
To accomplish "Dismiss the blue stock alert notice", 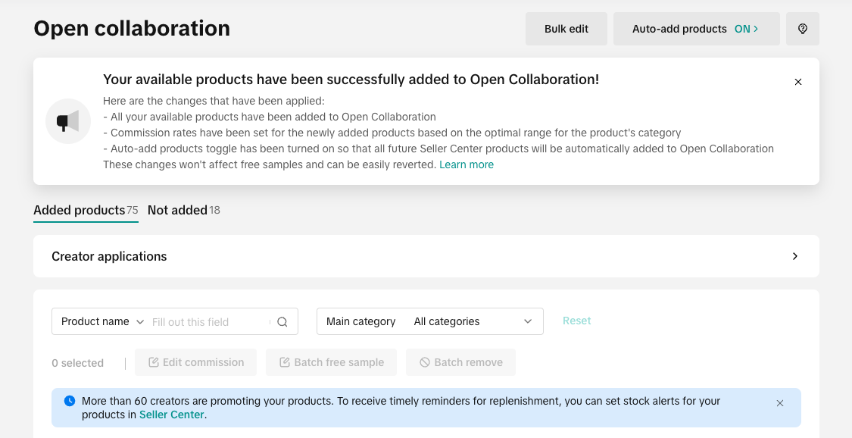I will 780,403.
